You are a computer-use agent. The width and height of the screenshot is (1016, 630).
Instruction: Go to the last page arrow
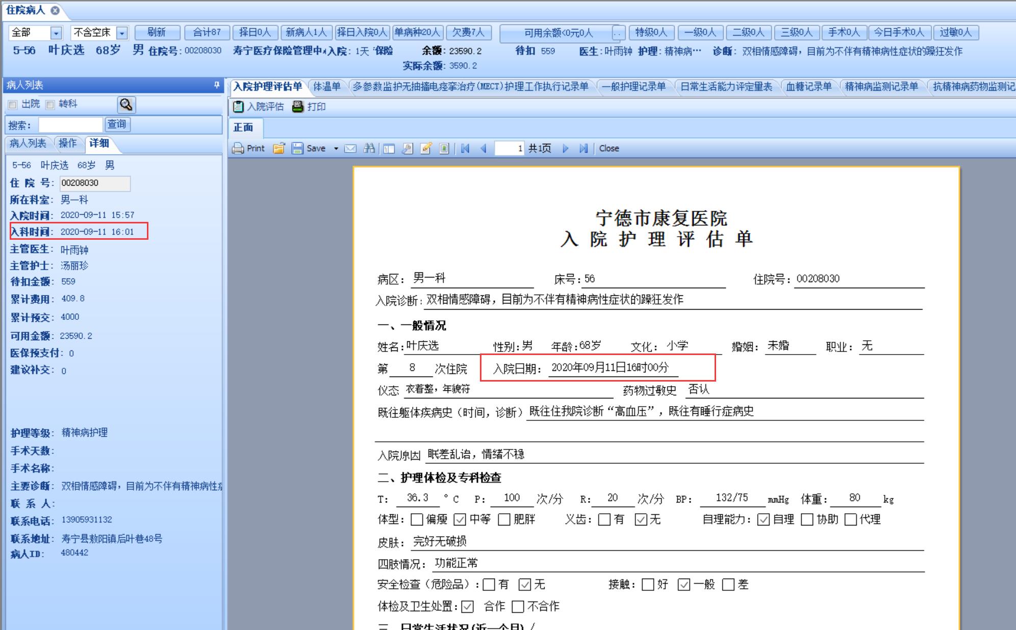[583, 148]
